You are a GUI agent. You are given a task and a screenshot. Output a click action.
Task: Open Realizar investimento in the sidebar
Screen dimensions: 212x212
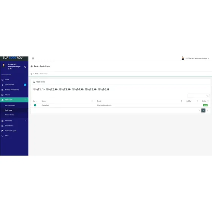[x=12, y=90]
